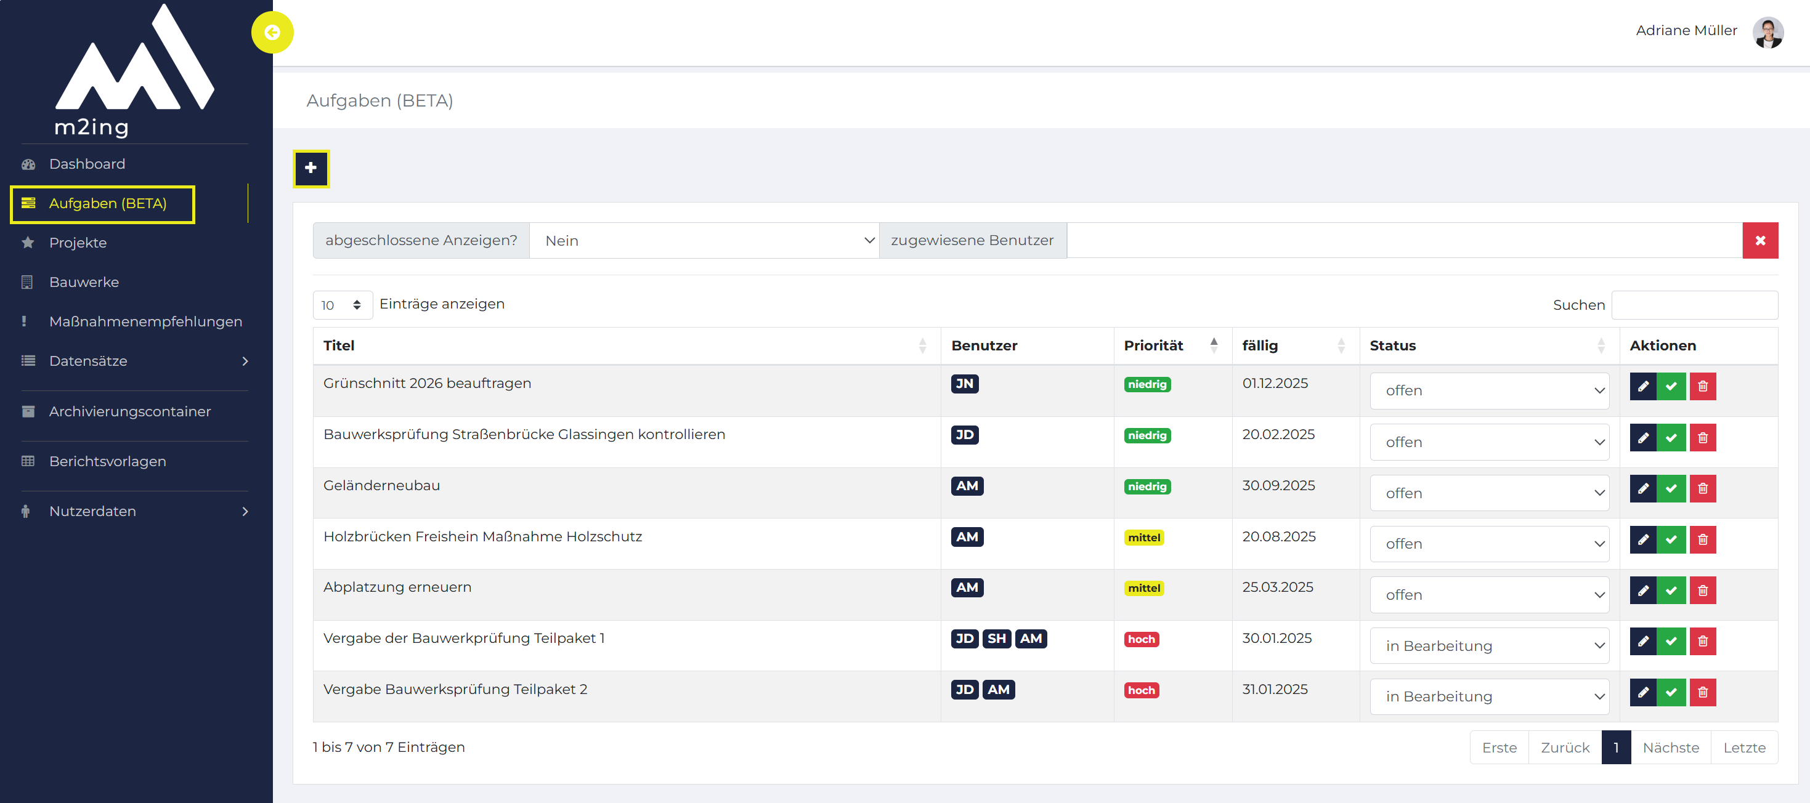Delete Vergabe Bauwerksprüfung Teilpaket 2 task

(1702, 692)
